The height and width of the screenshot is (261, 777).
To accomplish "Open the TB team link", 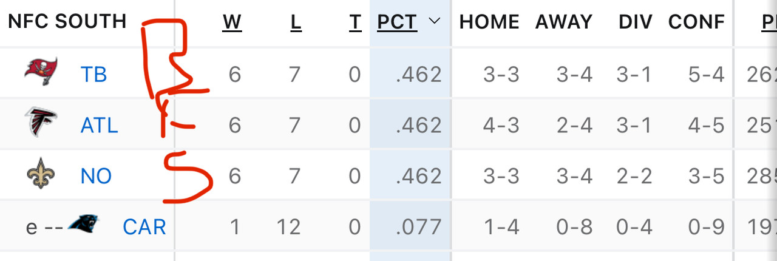I will (x=93, y=74).
